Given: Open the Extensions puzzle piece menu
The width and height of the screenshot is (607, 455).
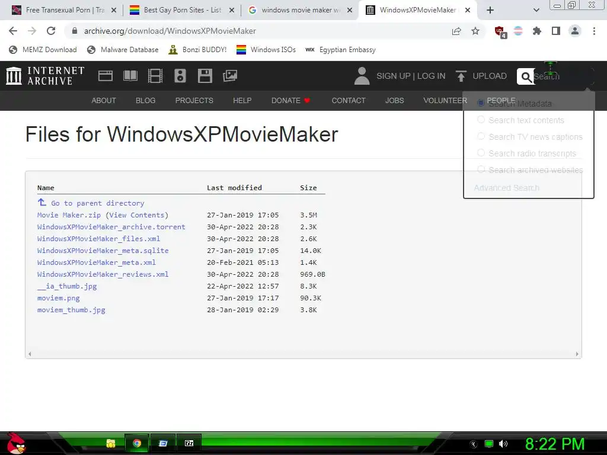Looking at the screenshot, I should pos(536,31).
